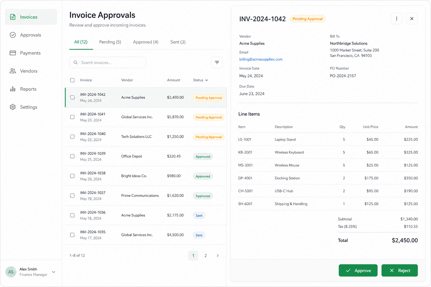Image resolution: width=431 pixels, height=287 pixels.
Task: Click the SH-6001 Shipping & Handling line item
Action: [x=328, y=204]
